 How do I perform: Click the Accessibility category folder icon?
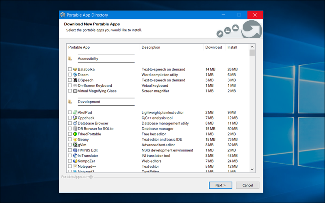click(70, 59)
